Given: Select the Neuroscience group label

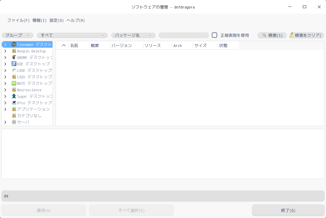Looking at the screenshot, I should coord(29,90).
